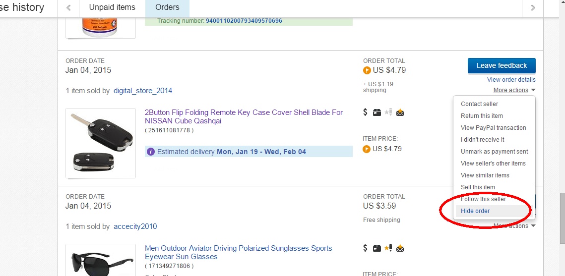Click the info icon beside Estimated delivery

pyautogui.click(x=151, y=152)
